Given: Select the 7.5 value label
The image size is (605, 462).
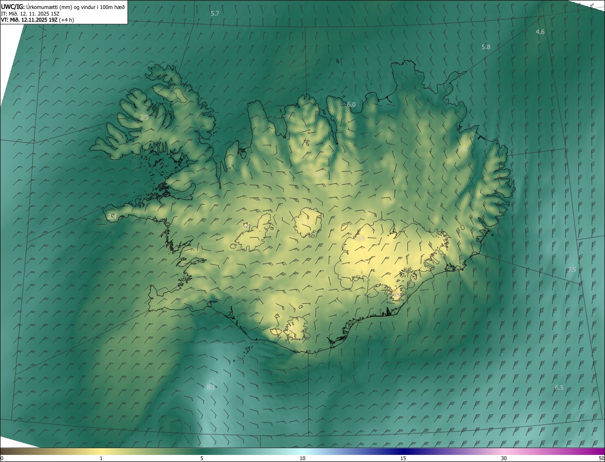Looking at the screenshot, I should 572,269.
